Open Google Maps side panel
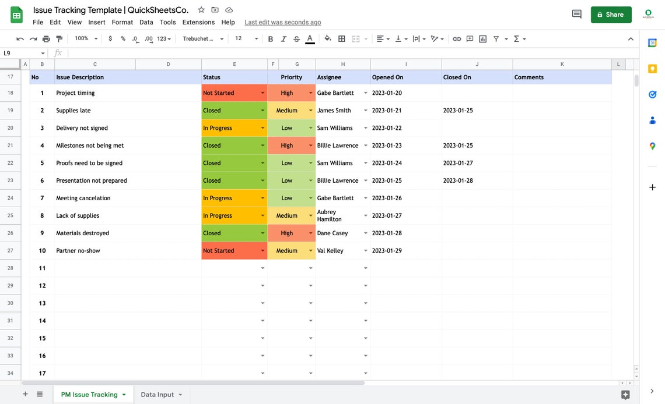 [x=652, y=146]
